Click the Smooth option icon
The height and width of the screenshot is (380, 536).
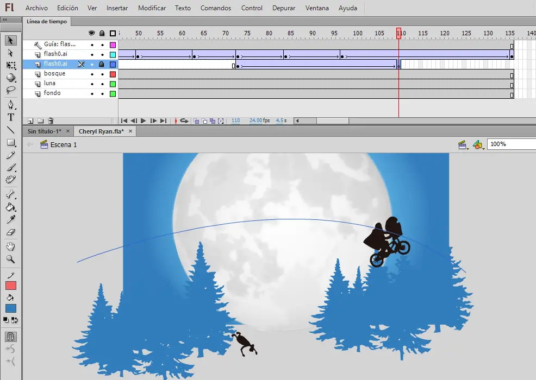(10, 349)
